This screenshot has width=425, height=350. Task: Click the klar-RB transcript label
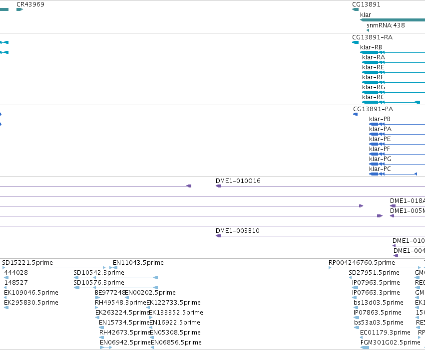pos(371,47)
